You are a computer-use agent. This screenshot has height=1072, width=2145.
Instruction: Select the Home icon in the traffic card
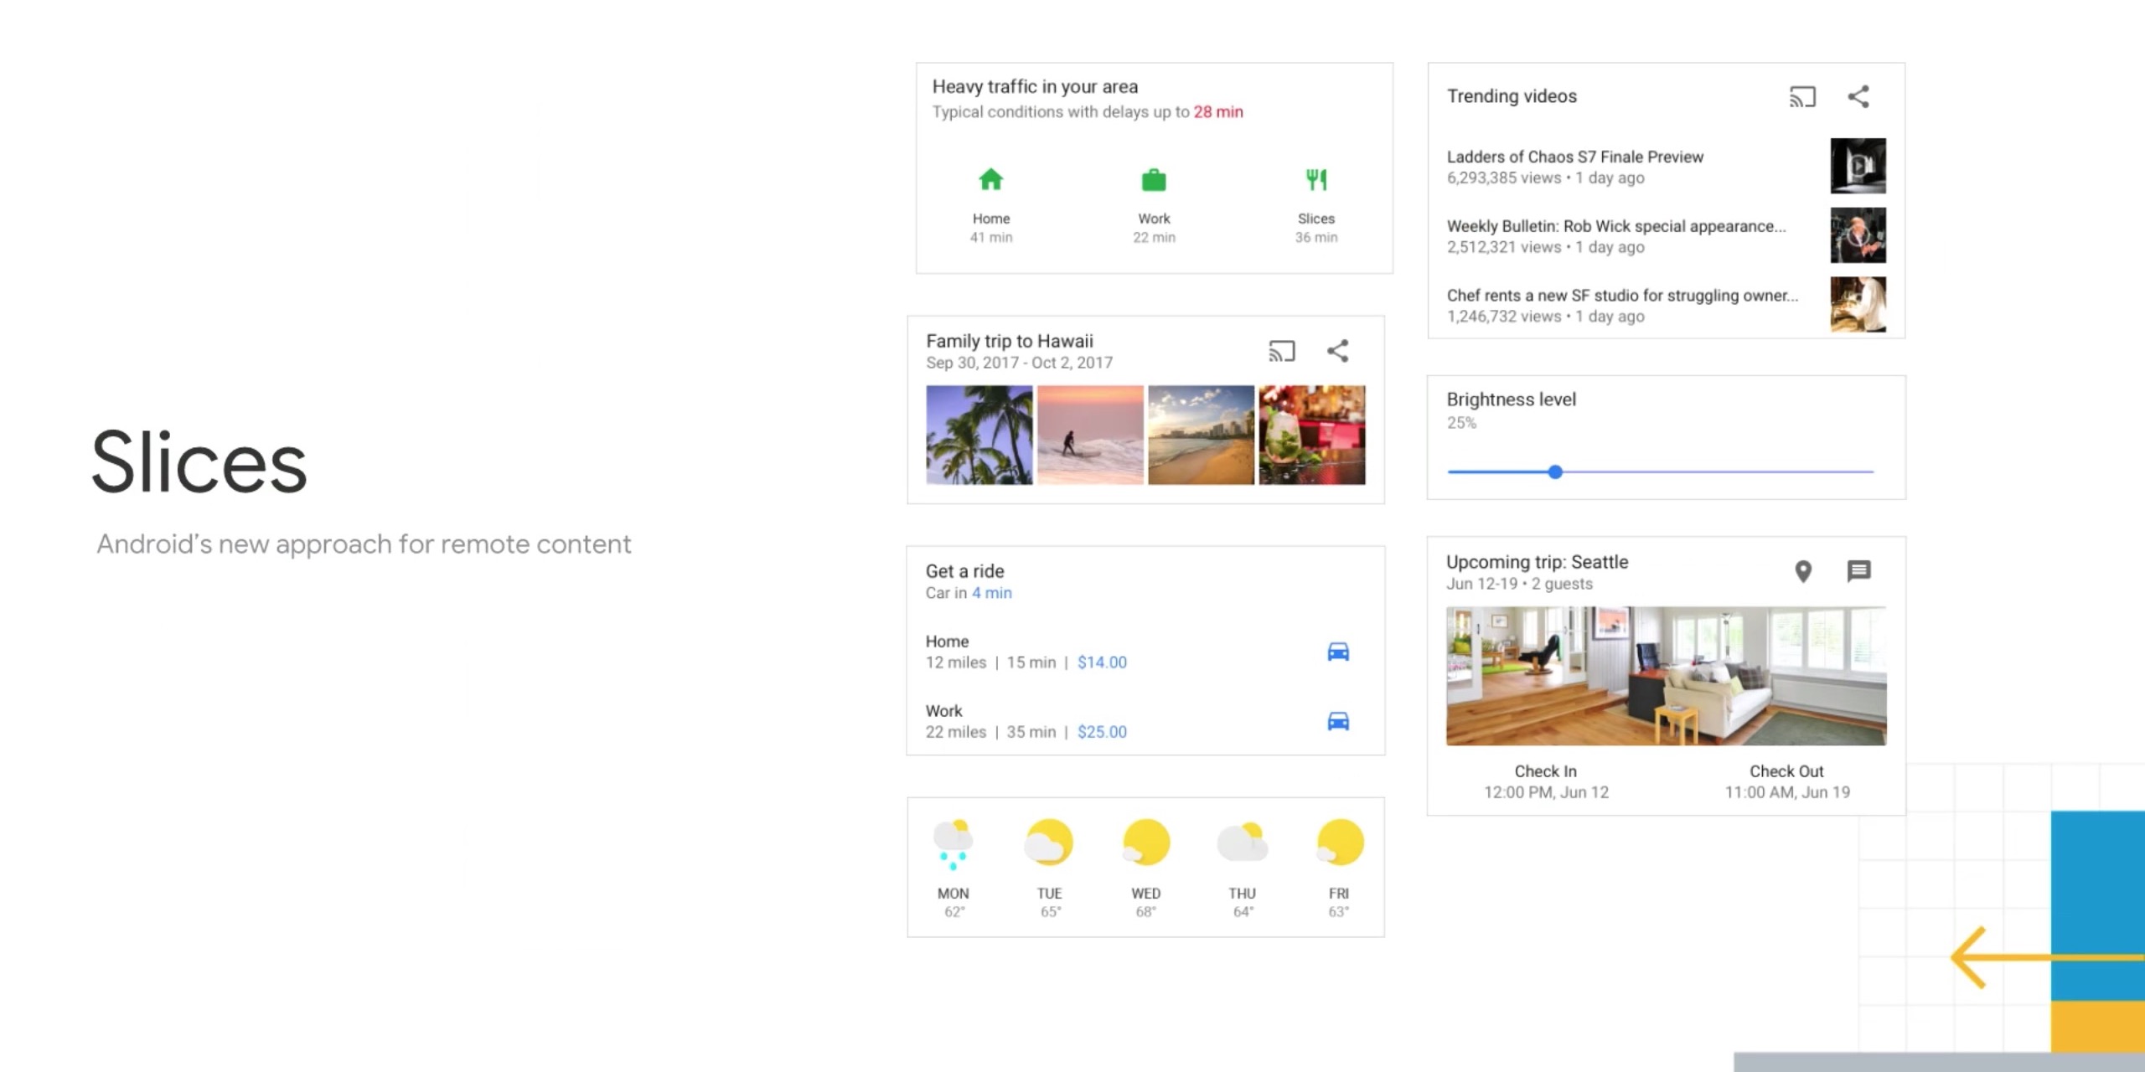tap(990, 179)
